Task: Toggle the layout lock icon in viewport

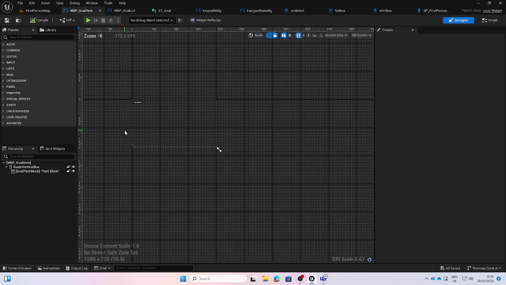Action: (x=275, y=35)
